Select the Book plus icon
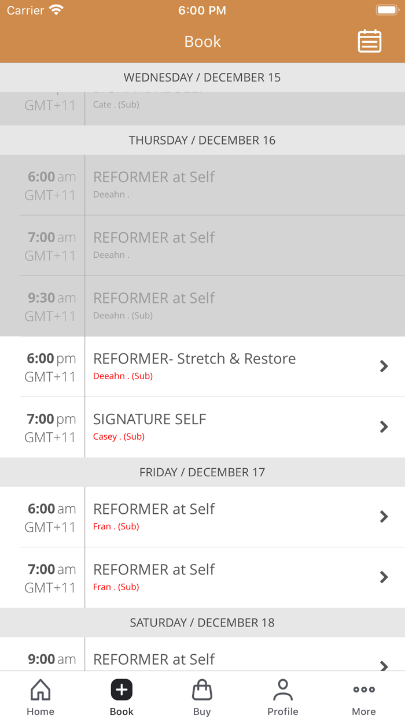The height and width of the screenshot is (719, 405). (x=121, y=690)
